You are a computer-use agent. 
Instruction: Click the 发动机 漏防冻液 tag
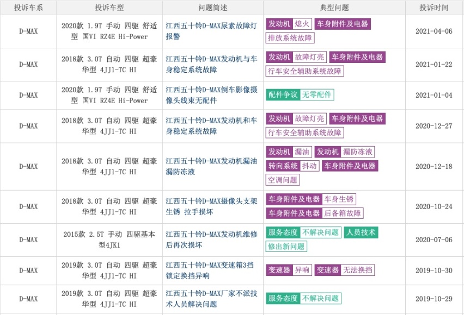coord(344,152)
